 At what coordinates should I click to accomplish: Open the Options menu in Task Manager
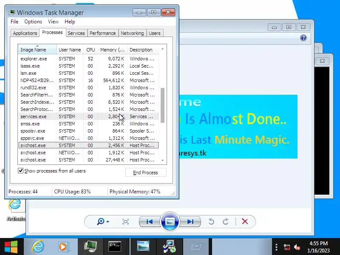tap(33, 22)
